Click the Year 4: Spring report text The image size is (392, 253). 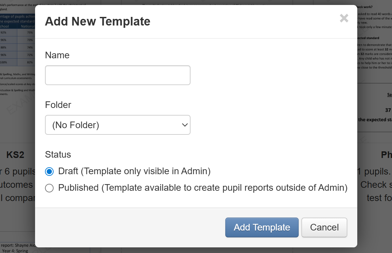pos(15,251)
